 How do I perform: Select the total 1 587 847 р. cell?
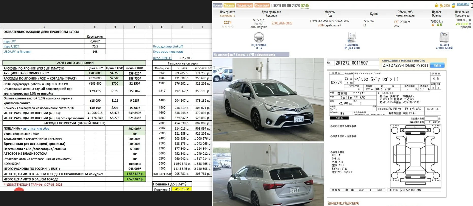tap(135, 174)
